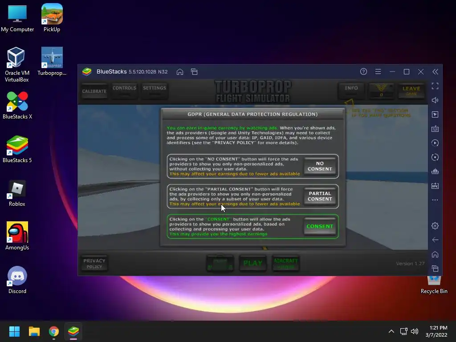The height and width of the screenshot is (342, 456).
Task: Open the AIRCRAFT viewer button
Action: pos(285,263)
